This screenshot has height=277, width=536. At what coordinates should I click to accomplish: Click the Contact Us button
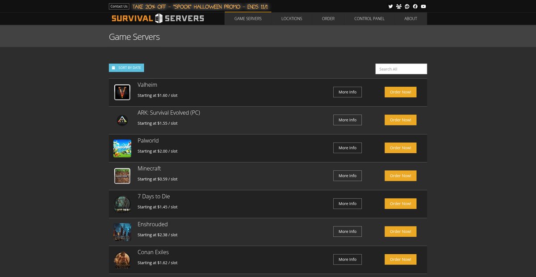119,6
